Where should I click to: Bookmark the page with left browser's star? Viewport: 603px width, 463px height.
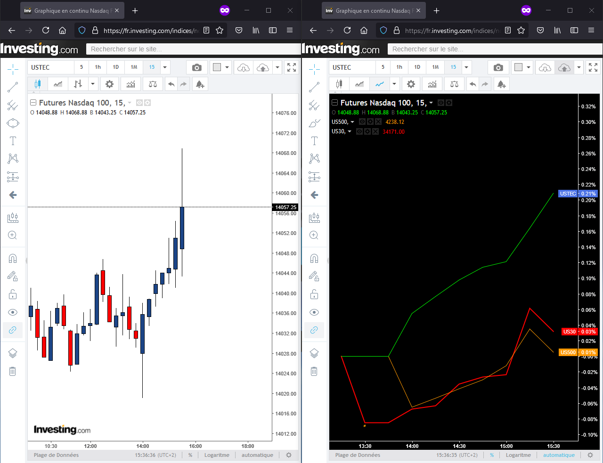(220, 30)
